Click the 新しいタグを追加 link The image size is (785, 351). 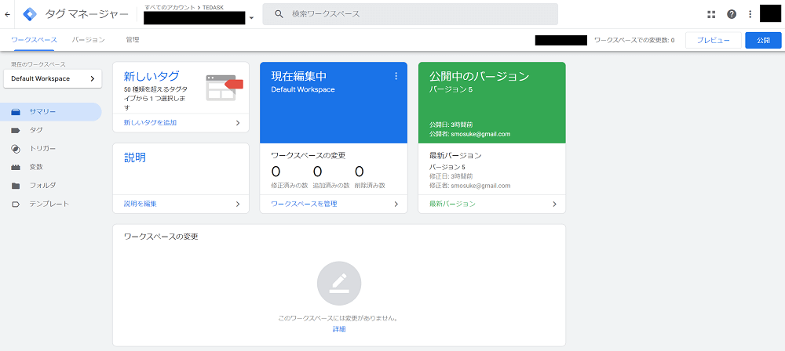(x=150, y=123)
